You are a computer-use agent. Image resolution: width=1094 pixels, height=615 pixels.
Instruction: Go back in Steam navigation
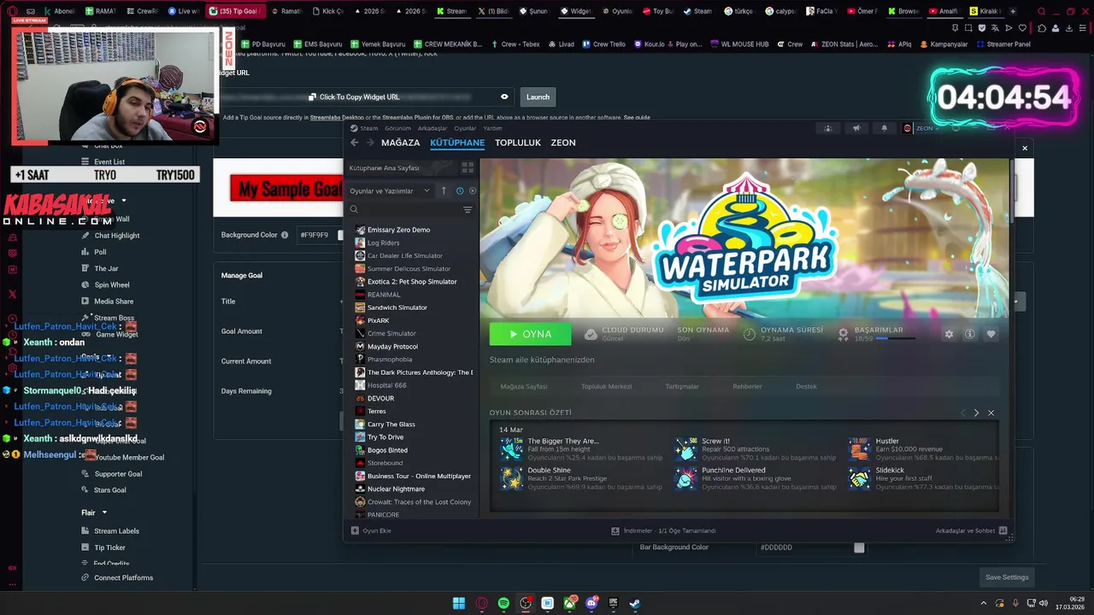355,143
